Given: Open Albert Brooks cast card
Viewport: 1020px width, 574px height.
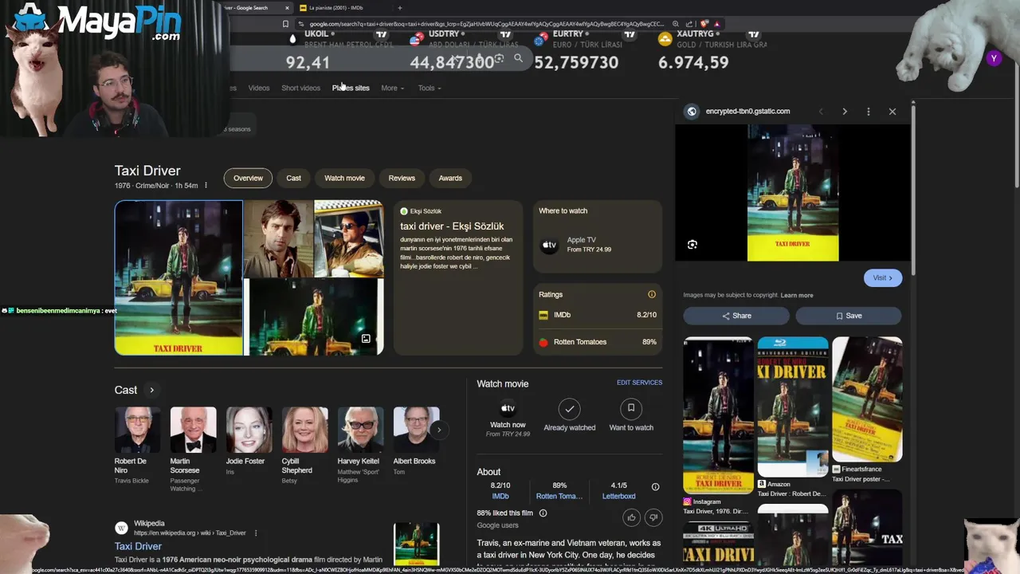Looking at the screenshot, I should pyautogui.click(x=415, y=441).
